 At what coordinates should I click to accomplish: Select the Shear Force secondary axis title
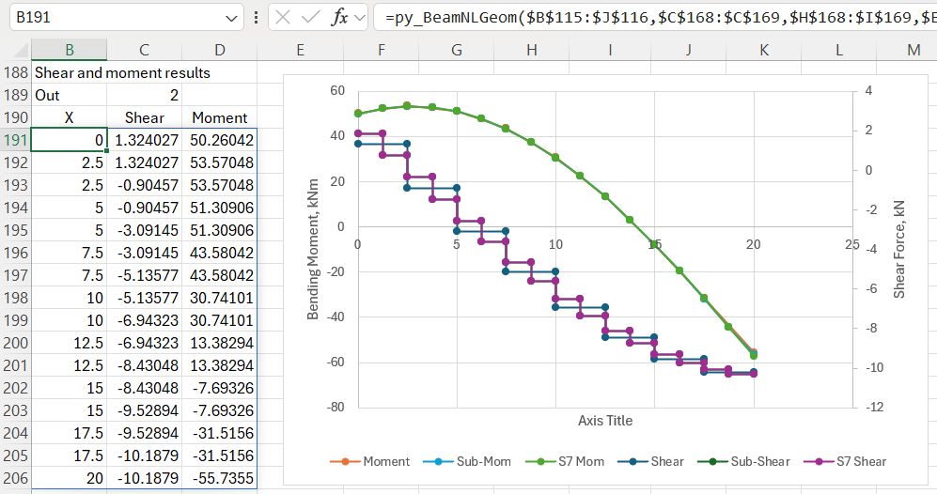click(x=899, y=248)
